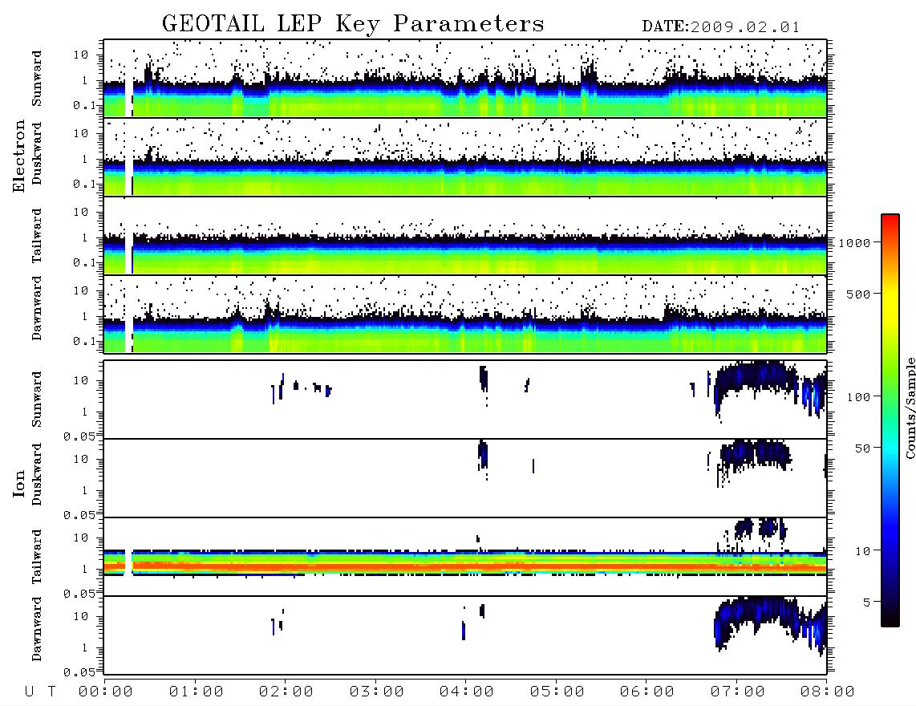The width and height of the screenshot is (916, 706).
Task: Click the Electron Dawnward spectrogram panel
Action: point(465,314)
